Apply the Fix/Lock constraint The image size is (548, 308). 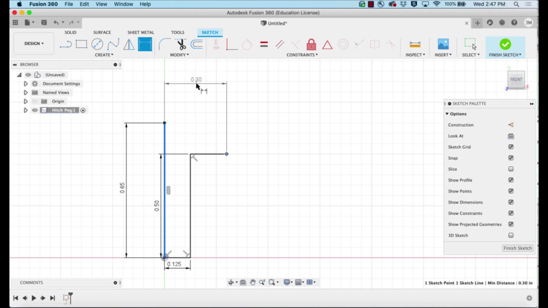(x=311, y=44)
